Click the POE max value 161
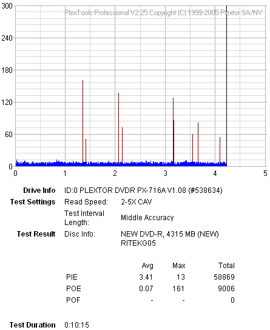This screenshot has width=270, height=330. 178,289
